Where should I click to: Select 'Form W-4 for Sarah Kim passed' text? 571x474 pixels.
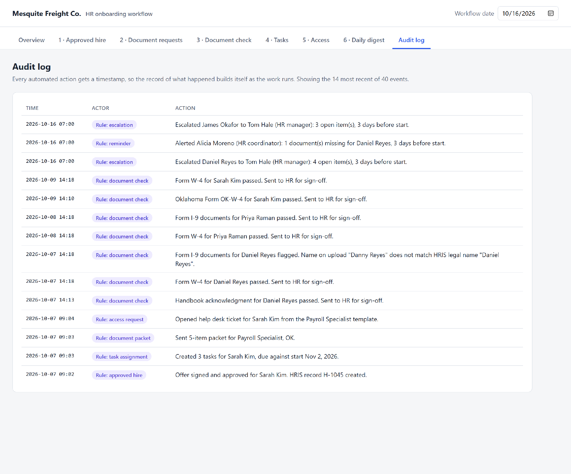click(x=251, y=181)
